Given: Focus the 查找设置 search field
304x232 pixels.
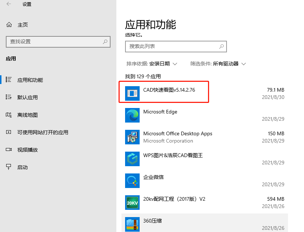Looking at the screenshot, I should click(x=58, y=42).
